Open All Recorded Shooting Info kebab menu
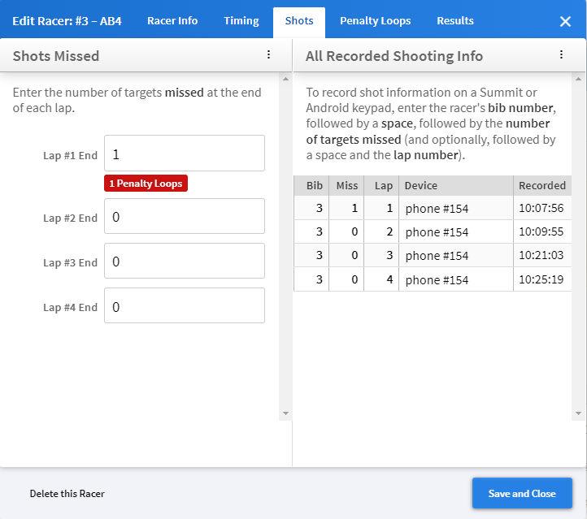This screenshot has height=519, width=587. pyautogui.click(x=561, y=55)
